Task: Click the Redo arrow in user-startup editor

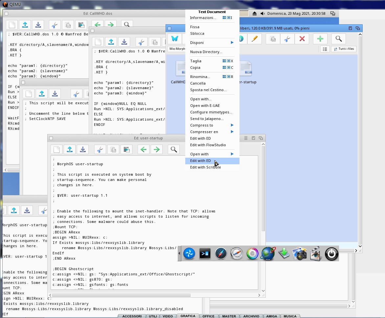Action: coord(157,149)
